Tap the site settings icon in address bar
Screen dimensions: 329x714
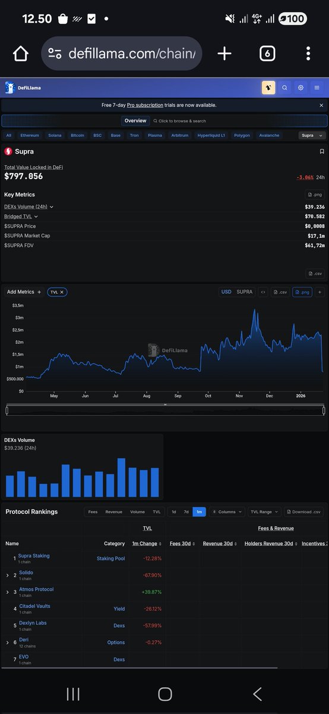click(x=55, y=54)
